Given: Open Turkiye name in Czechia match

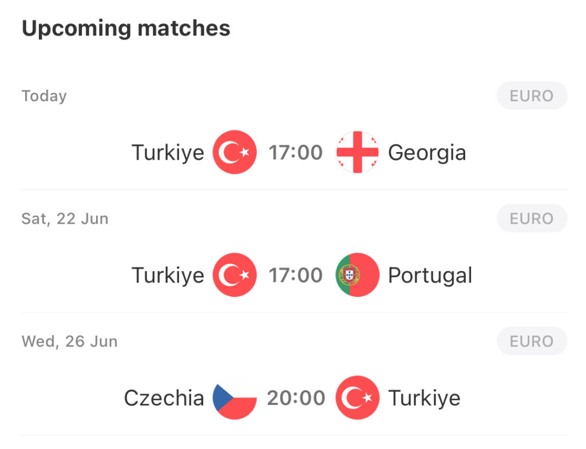Looking at the screenshot, I should point(425,399).
